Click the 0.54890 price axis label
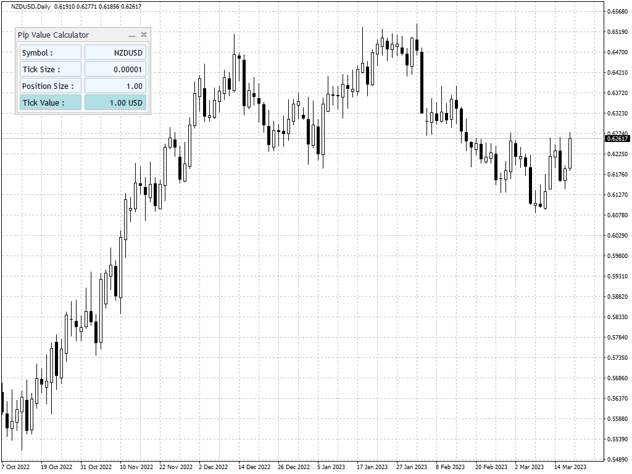 click(x=617, y=459)
